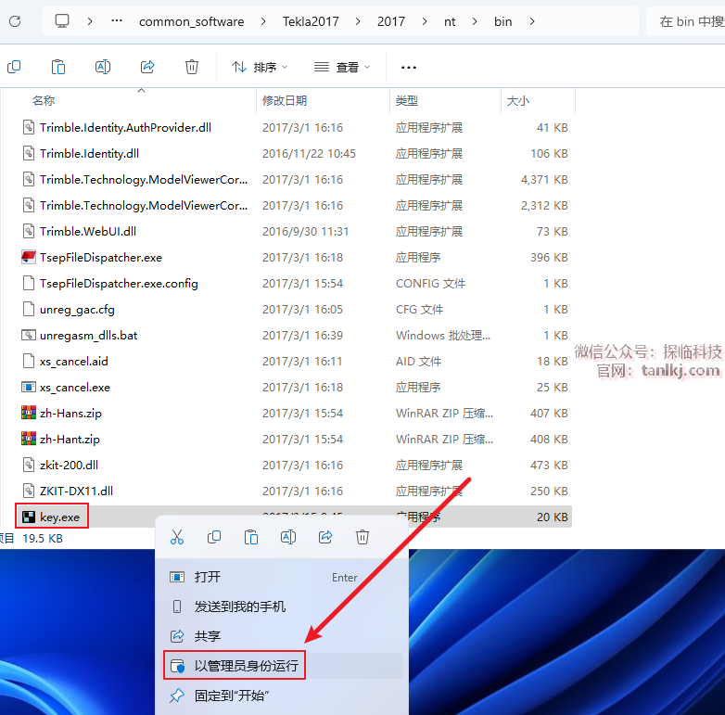This screenshot has width=725, height=715.
Task: Open the 查看 view dropdown
Action: click(x=342, y=67)
